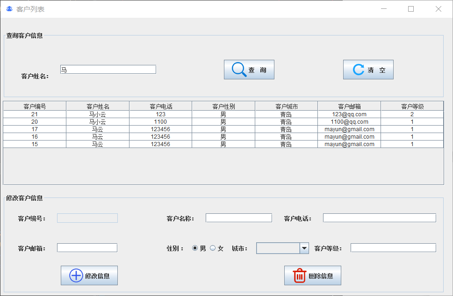The height and width of the screenshot is (296, 453).
Task: Maximize the 客户列表 window
Action: 411,9
